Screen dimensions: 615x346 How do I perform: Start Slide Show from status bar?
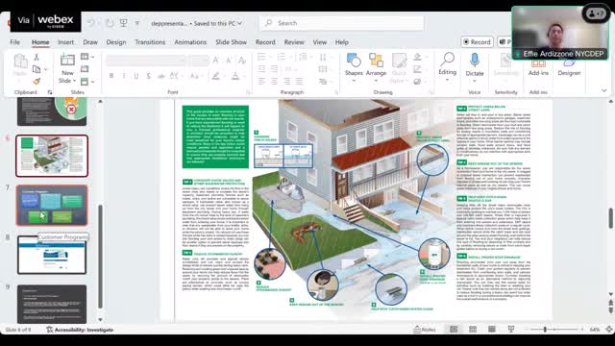(x=511, y=330)
